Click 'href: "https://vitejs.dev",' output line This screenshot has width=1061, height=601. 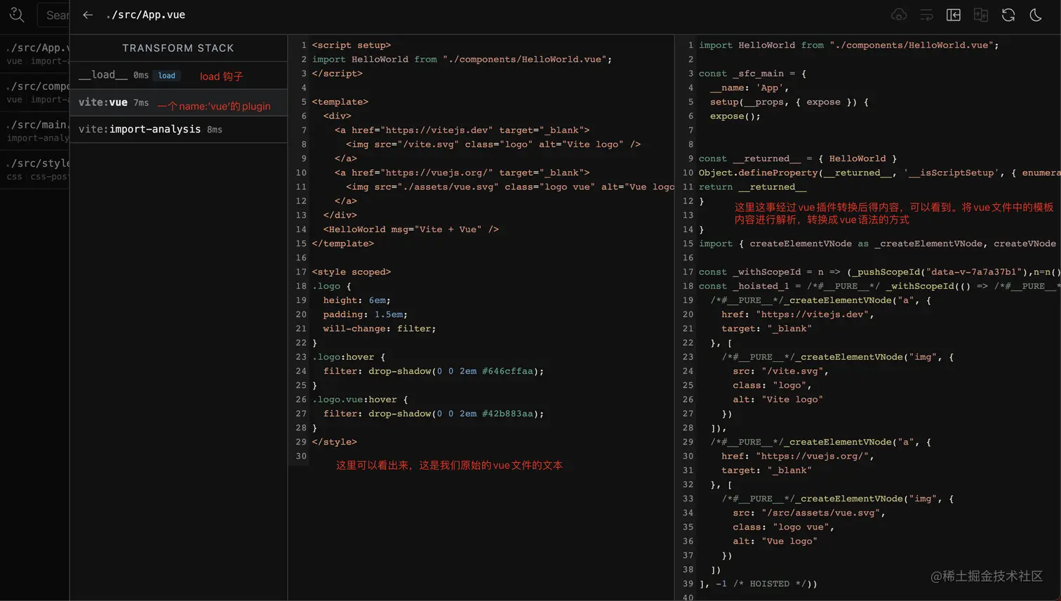click(x=798, y=315)
